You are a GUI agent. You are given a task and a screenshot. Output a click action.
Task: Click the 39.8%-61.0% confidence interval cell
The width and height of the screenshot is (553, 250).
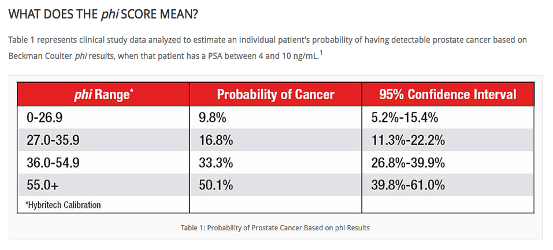(x=408, y=185)
